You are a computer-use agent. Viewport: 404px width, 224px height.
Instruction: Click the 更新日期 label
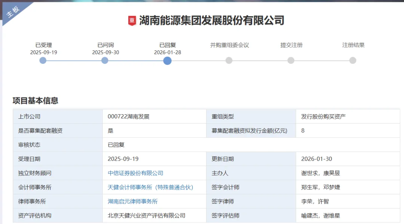click(223, 159)
